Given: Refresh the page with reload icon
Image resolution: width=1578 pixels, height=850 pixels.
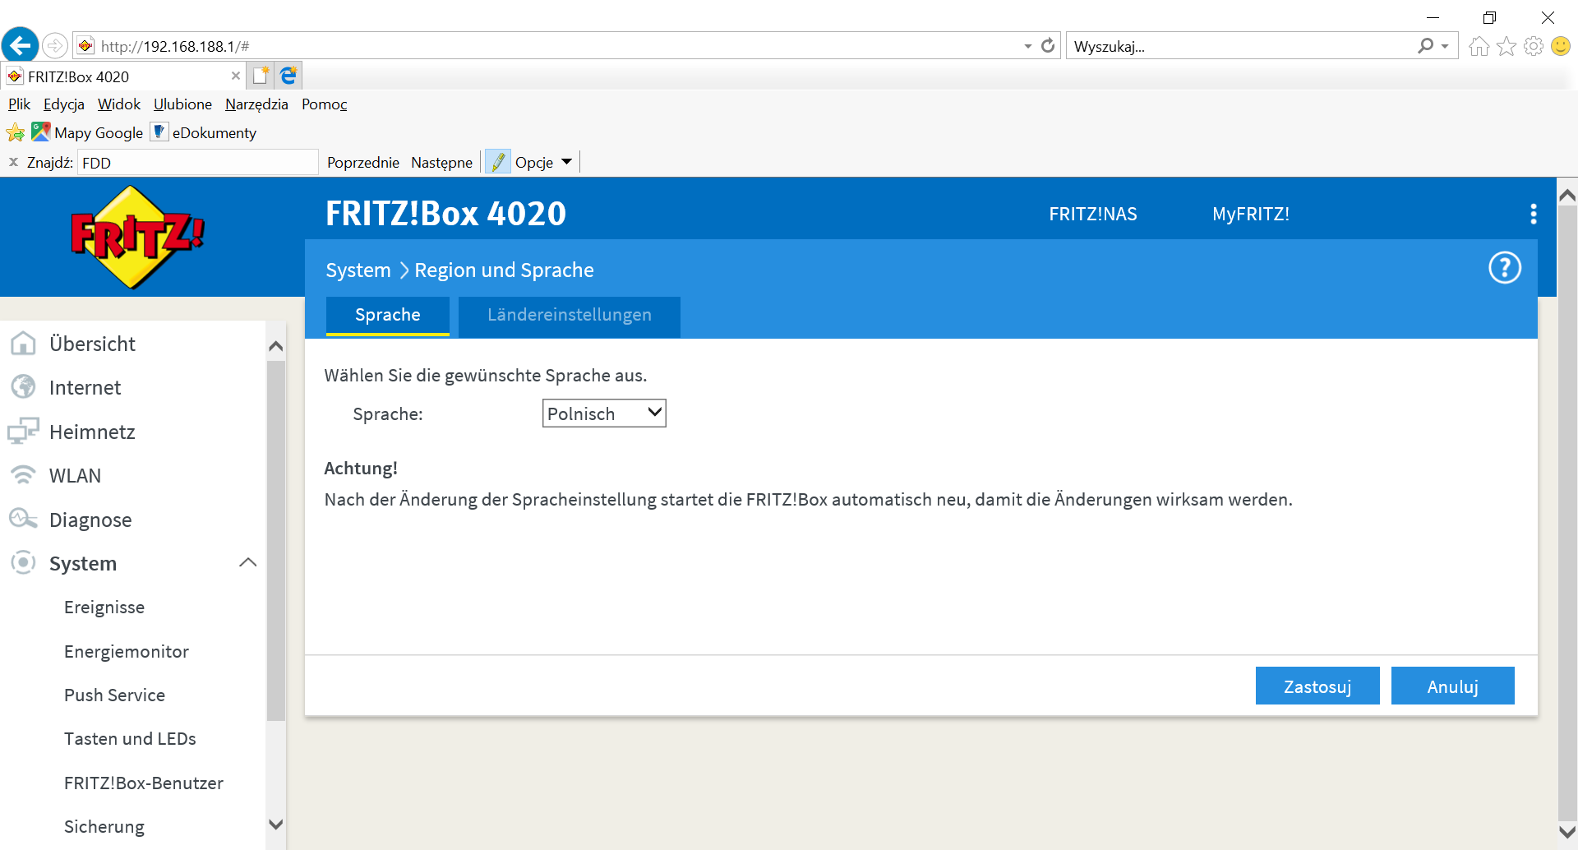Looking at the screenshot, I should click(1048, 46).
